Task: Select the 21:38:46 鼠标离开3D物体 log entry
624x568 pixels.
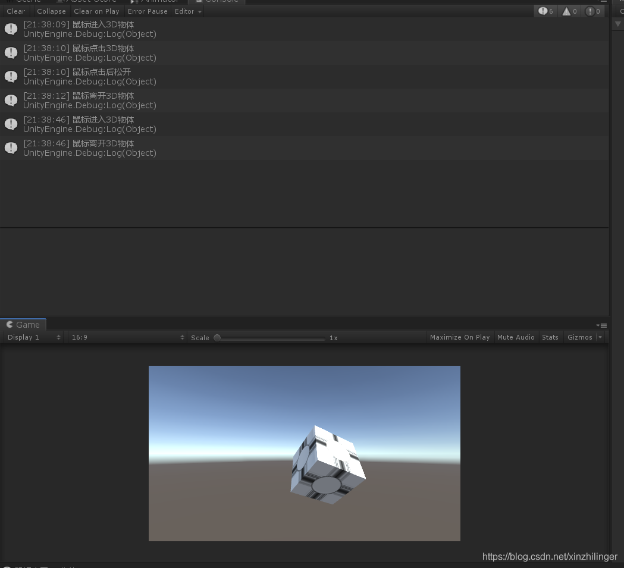Action: [x=305, y=149]
